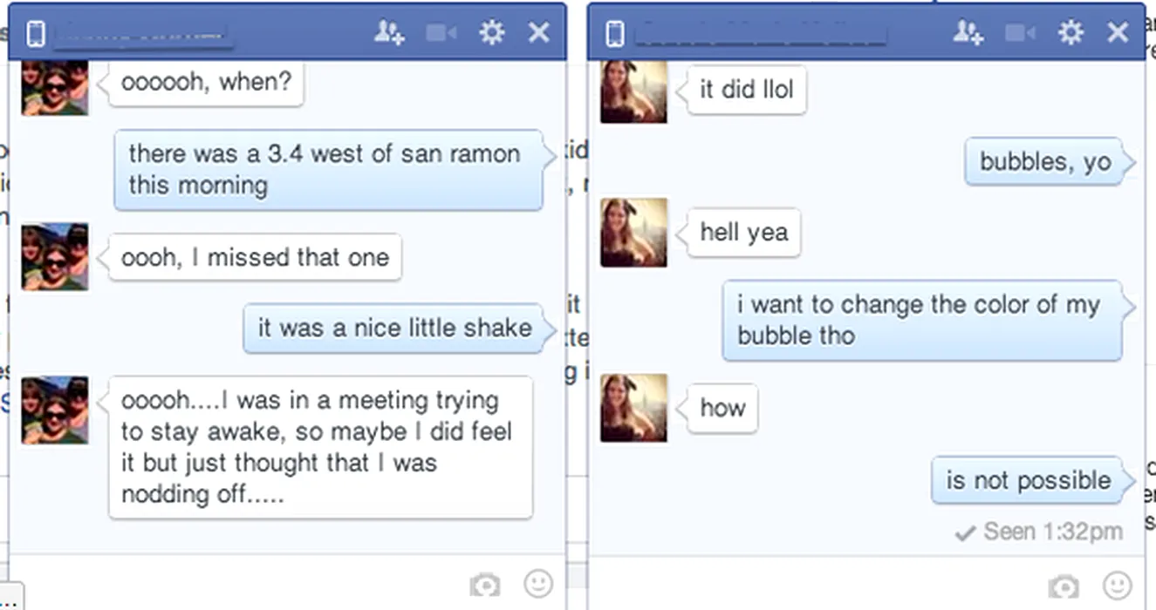Type in left chat message field
1156x610 pixels.
(236, 582)
